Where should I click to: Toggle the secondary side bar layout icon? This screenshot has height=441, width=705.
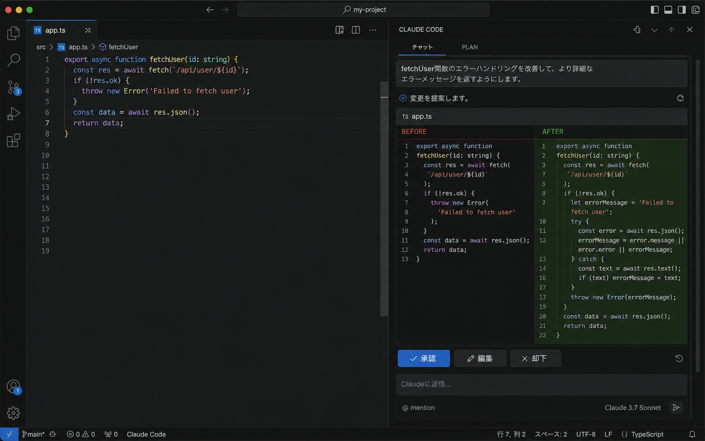pyautogui.click(x=682, y=10)
